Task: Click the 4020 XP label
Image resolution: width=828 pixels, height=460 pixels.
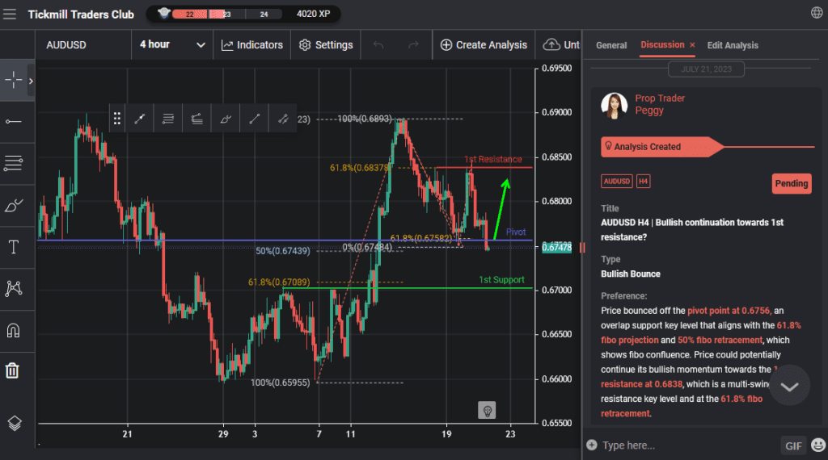Action: [313, 14]
